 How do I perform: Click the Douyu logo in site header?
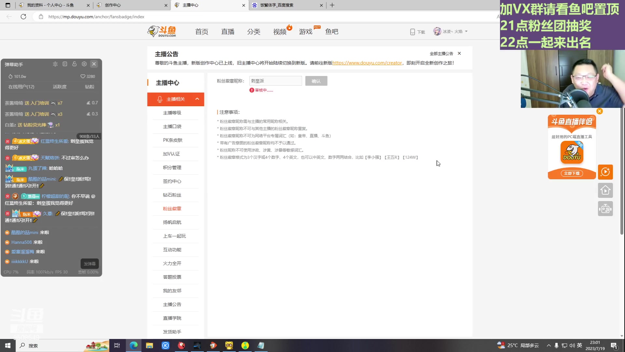(x=162, y=32)
